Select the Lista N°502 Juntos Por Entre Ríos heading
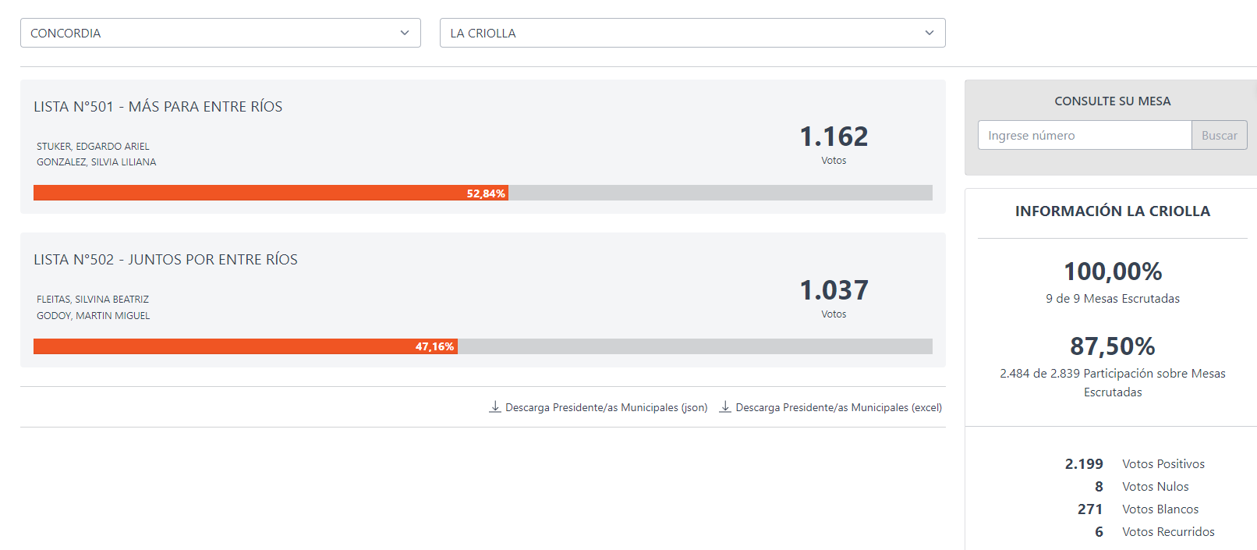This screenshot has width=1257, height=550. [x=165, y=260]
